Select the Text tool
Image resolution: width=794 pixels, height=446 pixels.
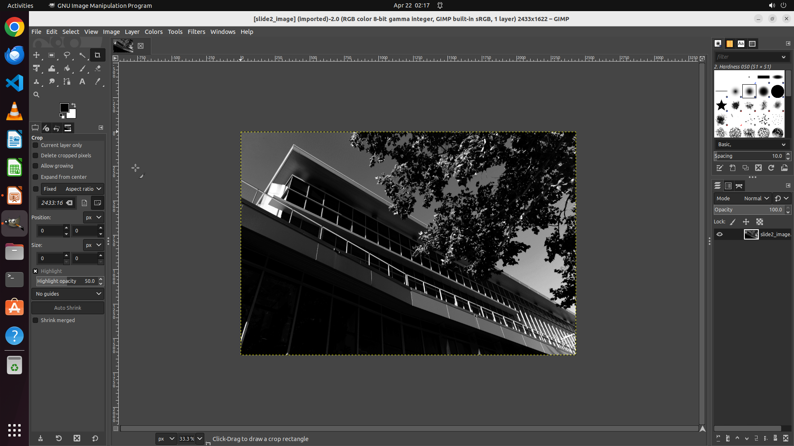(82, 82)
